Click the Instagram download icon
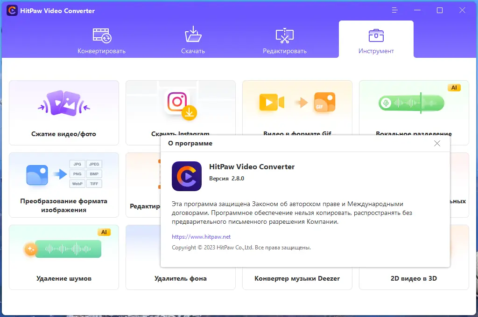This screenshot has width=478, height=317. (x=182, y=106)
